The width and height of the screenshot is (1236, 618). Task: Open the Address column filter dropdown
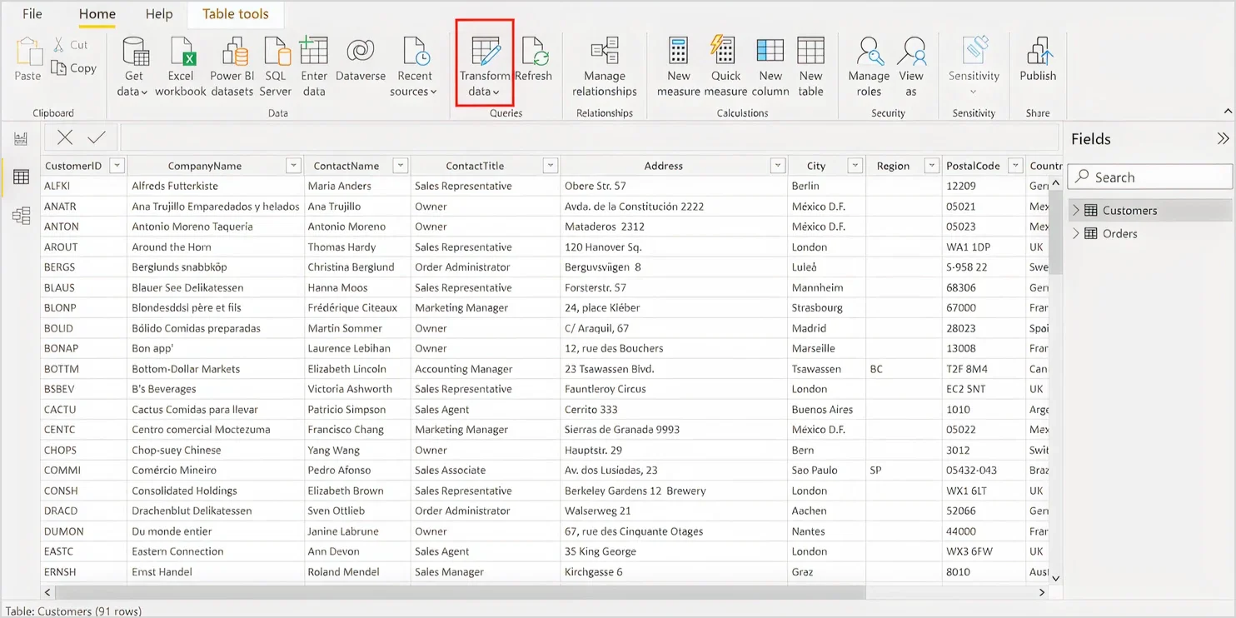click(778, 166)
